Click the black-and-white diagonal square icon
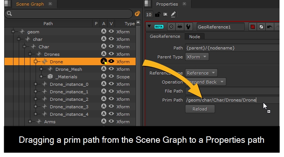The height and width of the screenshot is (157, 284). click(x=261, y=27)
